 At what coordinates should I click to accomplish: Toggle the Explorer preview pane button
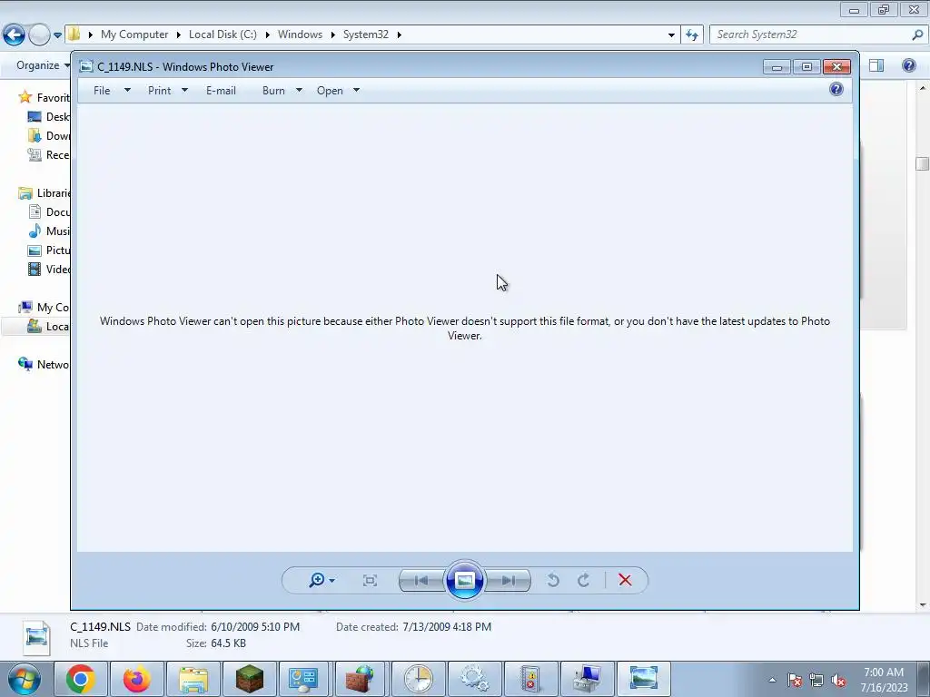point(876,65)
